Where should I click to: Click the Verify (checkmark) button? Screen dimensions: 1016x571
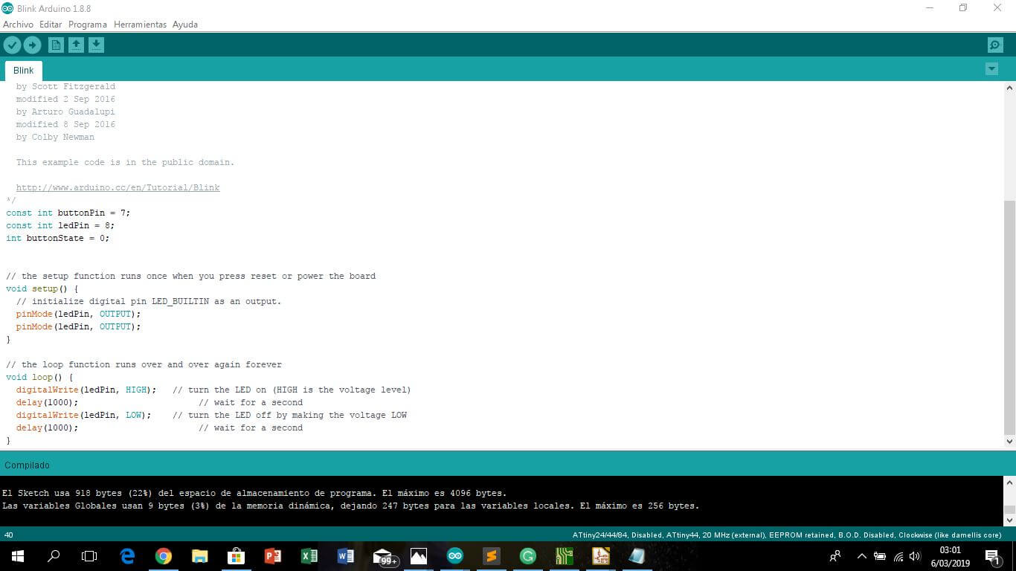point(12,45)
